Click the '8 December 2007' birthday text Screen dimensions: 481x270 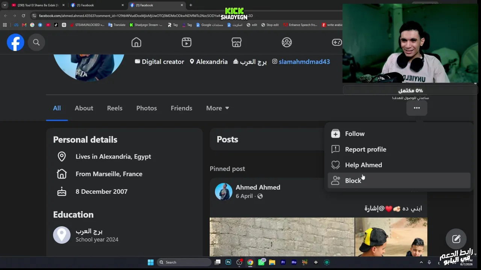coord(101,192)
